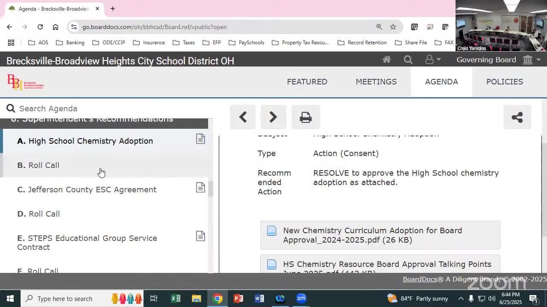
Task: Go to the previous agenda item
Action: click(x=242, y=117)
